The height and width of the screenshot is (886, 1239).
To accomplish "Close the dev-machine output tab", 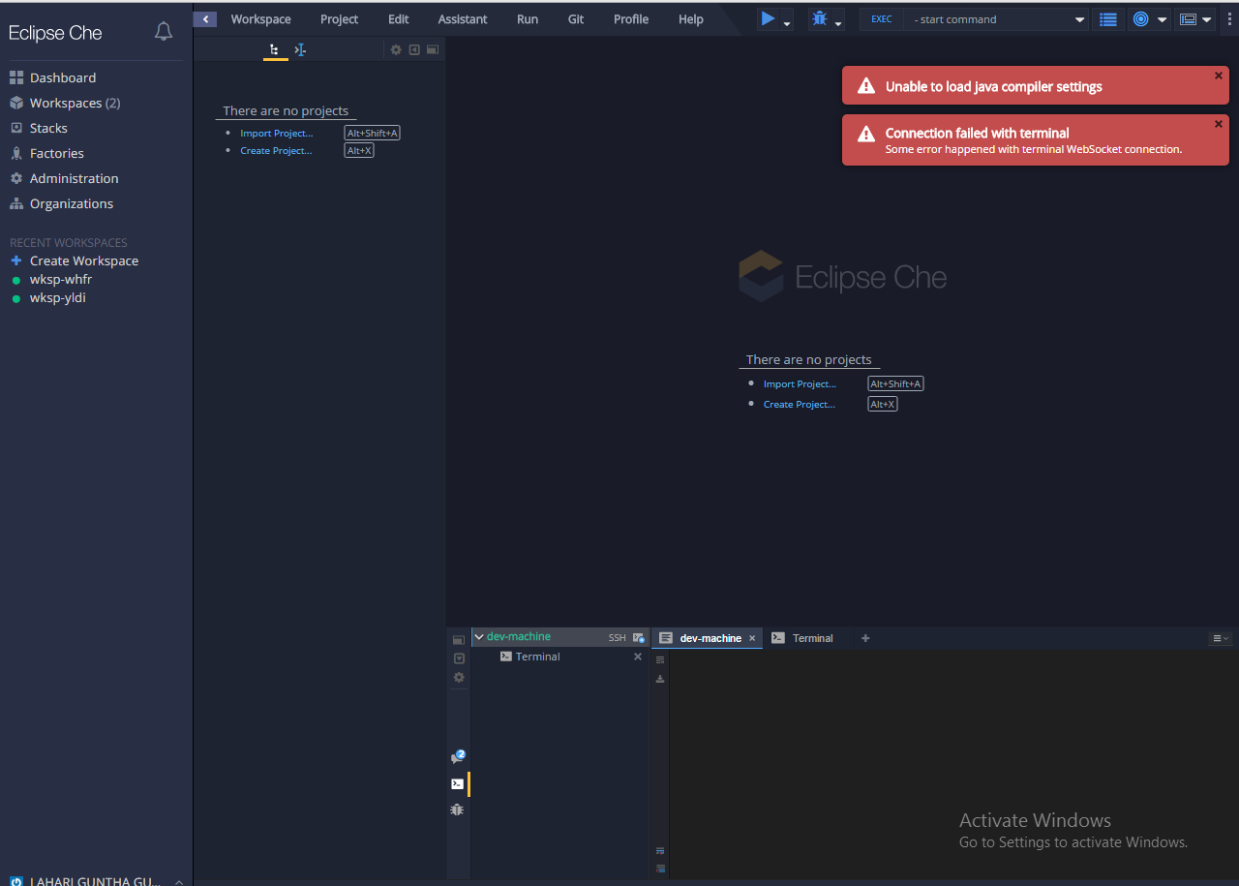I will pyautogui.click(x=752, y=638).
